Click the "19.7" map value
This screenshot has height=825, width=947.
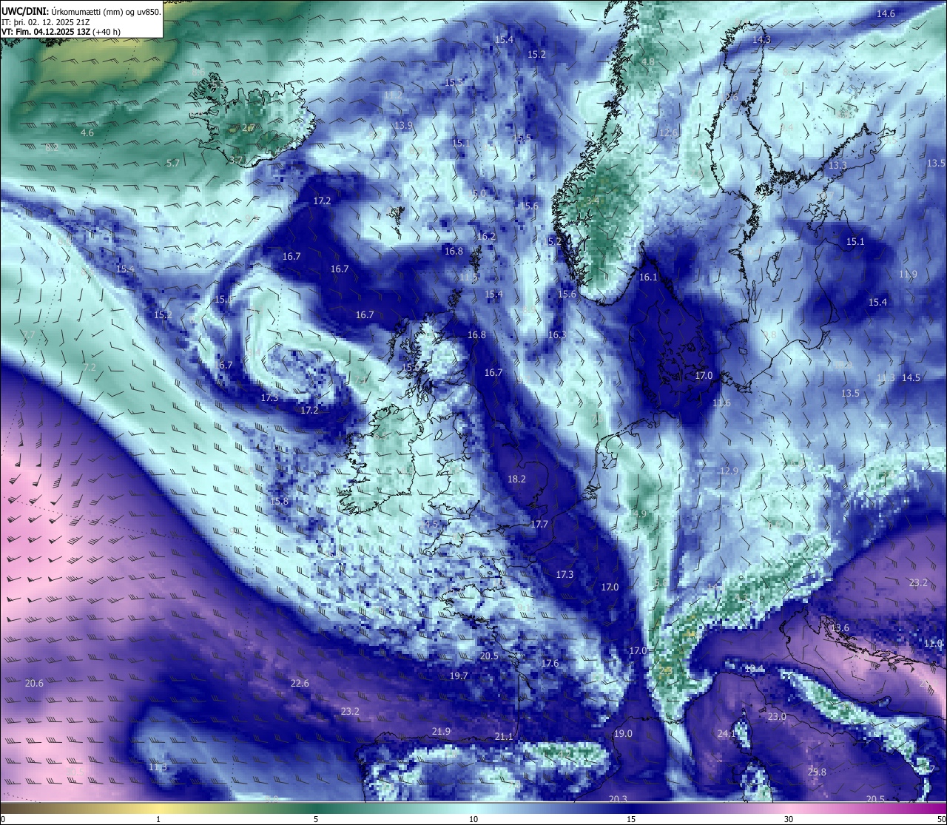point(459,676)
